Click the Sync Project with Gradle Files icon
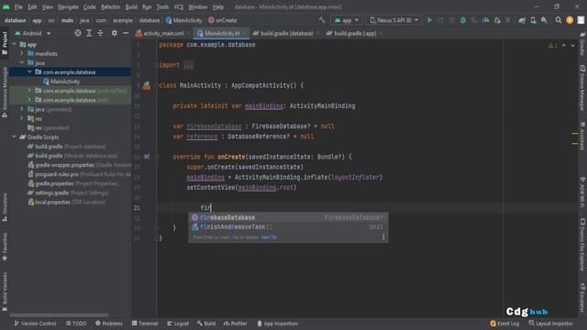 pyautogui.click(x=522, y=20)
